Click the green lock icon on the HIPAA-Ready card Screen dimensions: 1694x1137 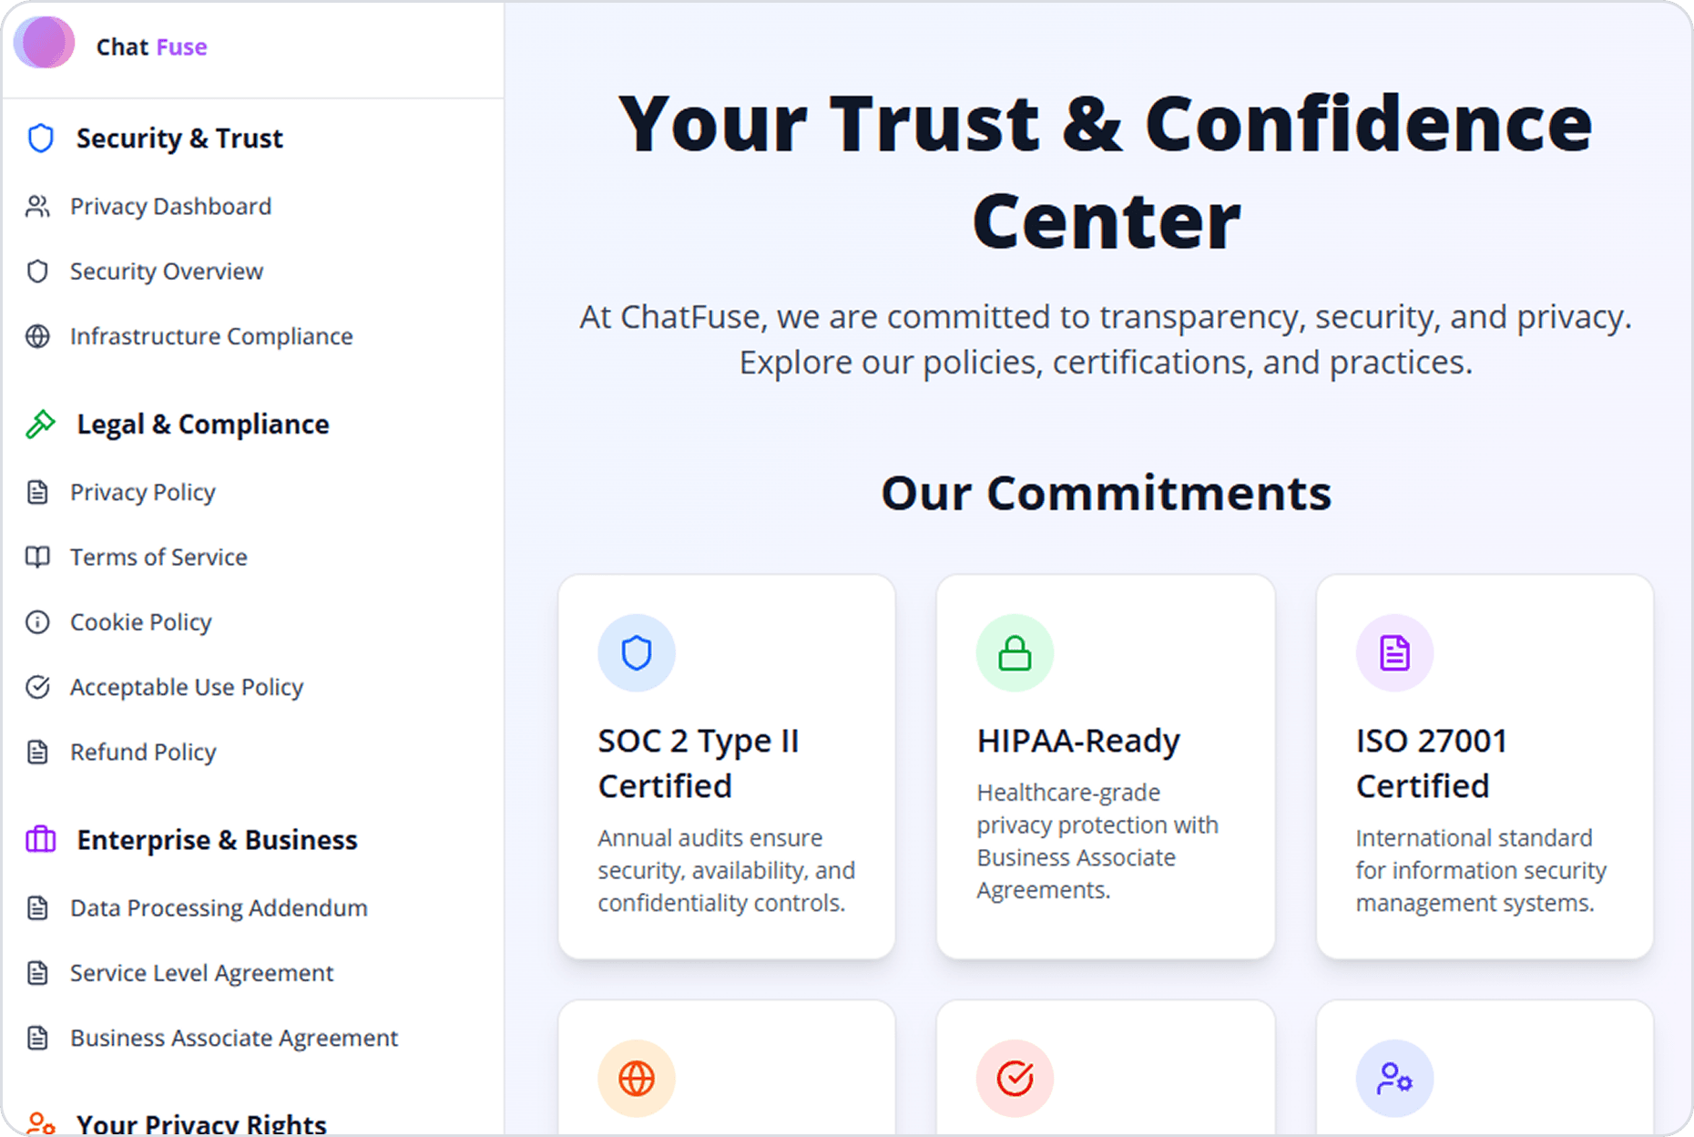[x=1014, y=652]
